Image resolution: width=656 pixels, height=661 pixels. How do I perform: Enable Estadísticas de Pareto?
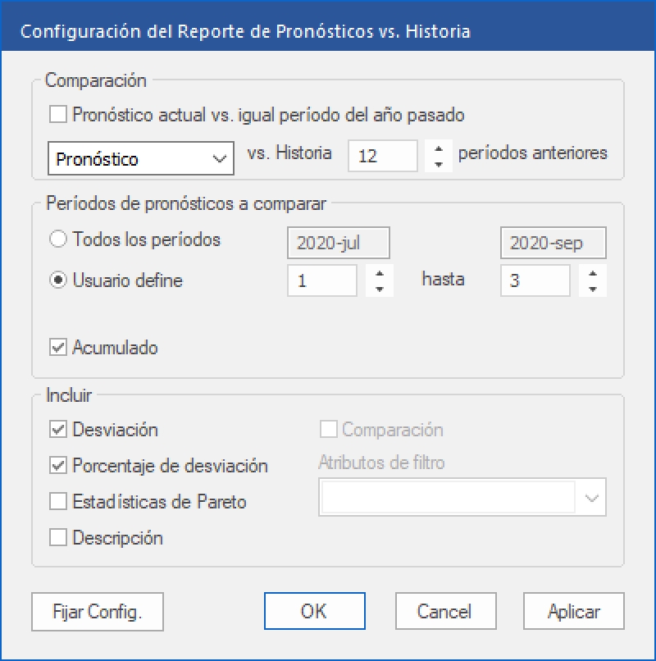coord(58,501)
